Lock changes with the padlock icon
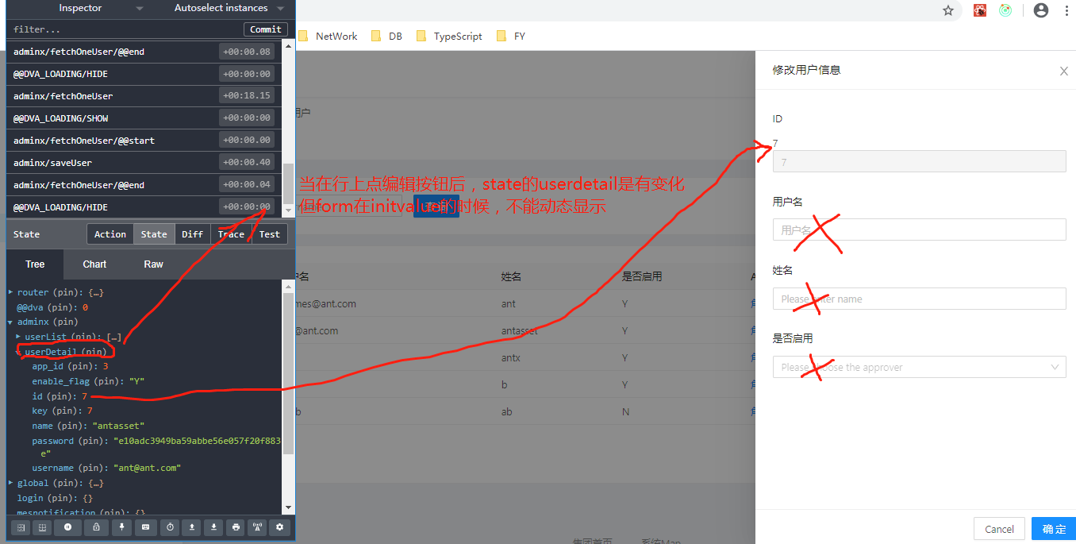The height and width of the screenshot is (544, 1076). pos(95,527)
